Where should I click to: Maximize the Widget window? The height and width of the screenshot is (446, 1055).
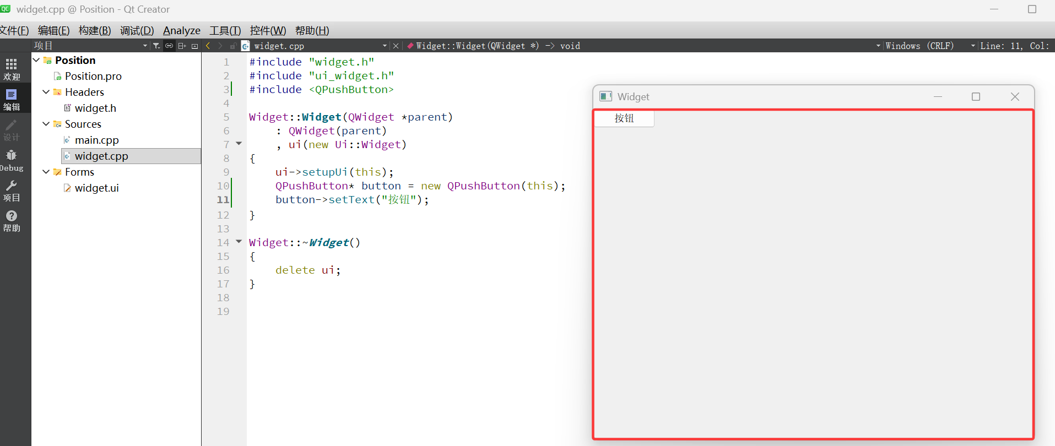[x=976, y=96]
